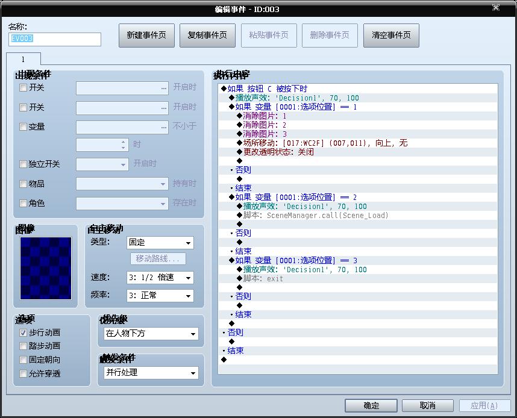Open the 频率 dropdown showing 正常
The width and height of the screenshot is (517, 418).
160,296
